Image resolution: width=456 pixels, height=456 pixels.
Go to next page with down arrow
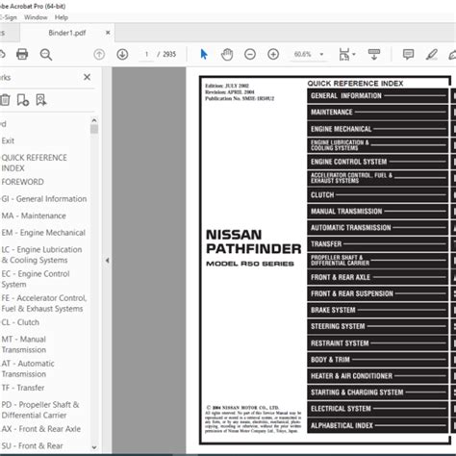point(122,54)
